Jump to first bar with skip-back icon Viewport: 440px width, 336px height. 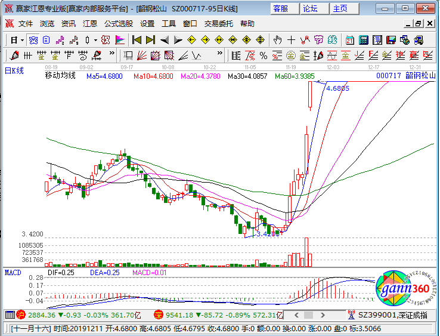(x=137, y=40)
